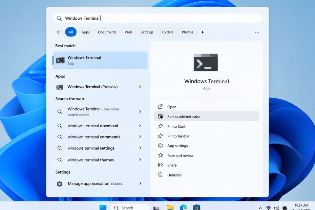
Task: Click the Pin to taskbar pin icon
Action: [x=160, y=136]
